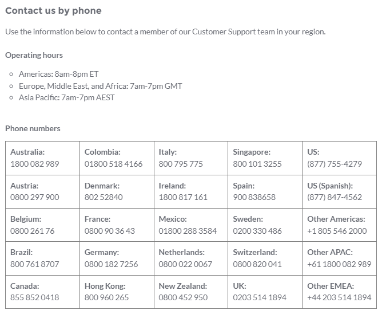Select the Canada number 855 852 0418
The height and width of the screenshot is (314, 382).
point(34,297)
